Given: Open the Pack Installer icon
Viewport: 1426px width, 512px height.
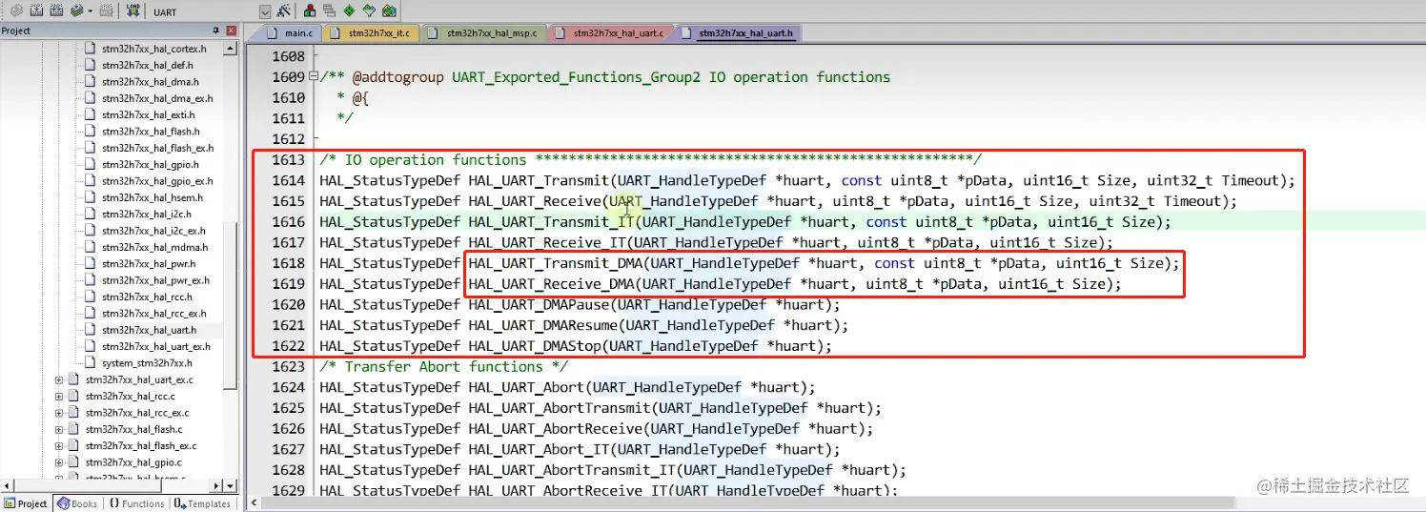Looking at the screenshot, I should (389, 11).
